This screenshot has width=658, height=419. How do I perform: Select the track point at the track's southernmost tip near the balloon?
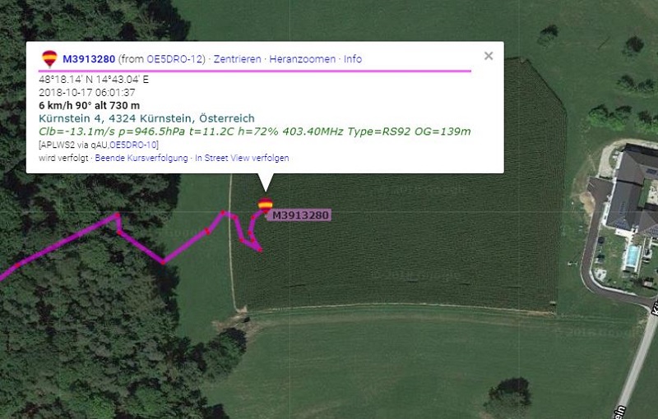(x=261, y=250)
